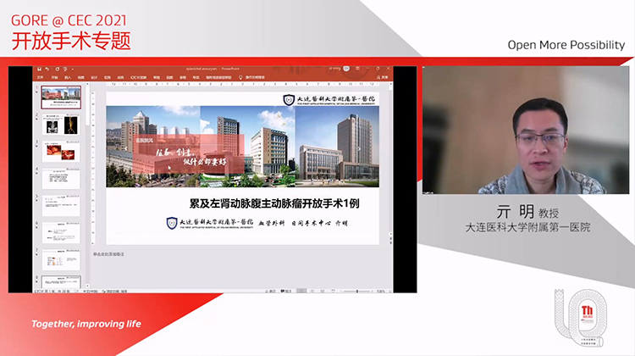Open the Customize Quick Access Toolbar dropdown
Screen dimensions: 635x356
pos(73,70)
